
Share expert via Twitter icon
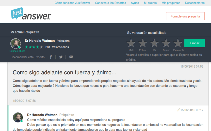click(x=61, y=57)
